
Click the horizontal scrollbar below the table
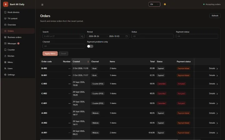pyautogui.click(x=109, y=139)
